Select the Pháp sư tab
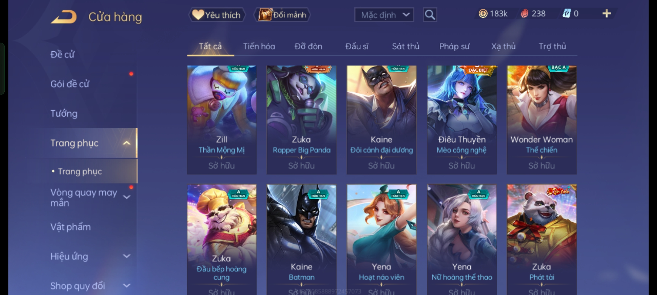Image resolution: width=657 pixels, height=295 pixels. click(x=454, y=46)
